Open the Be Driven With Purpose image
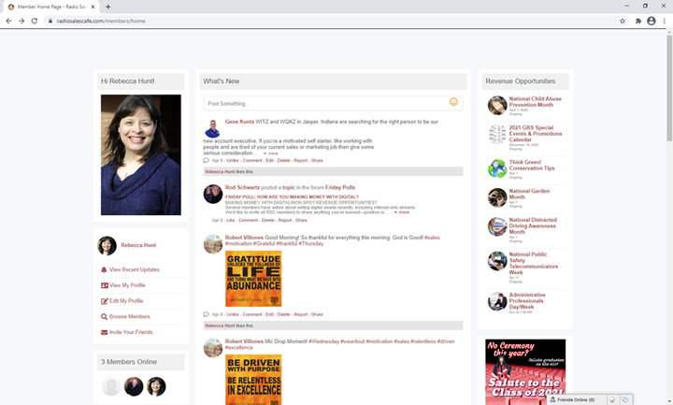The image size is (673, 405). [x=253, y=380]
